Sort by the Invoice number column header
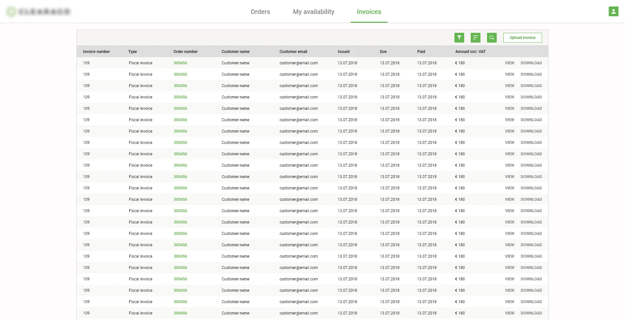 click(96, 52)
